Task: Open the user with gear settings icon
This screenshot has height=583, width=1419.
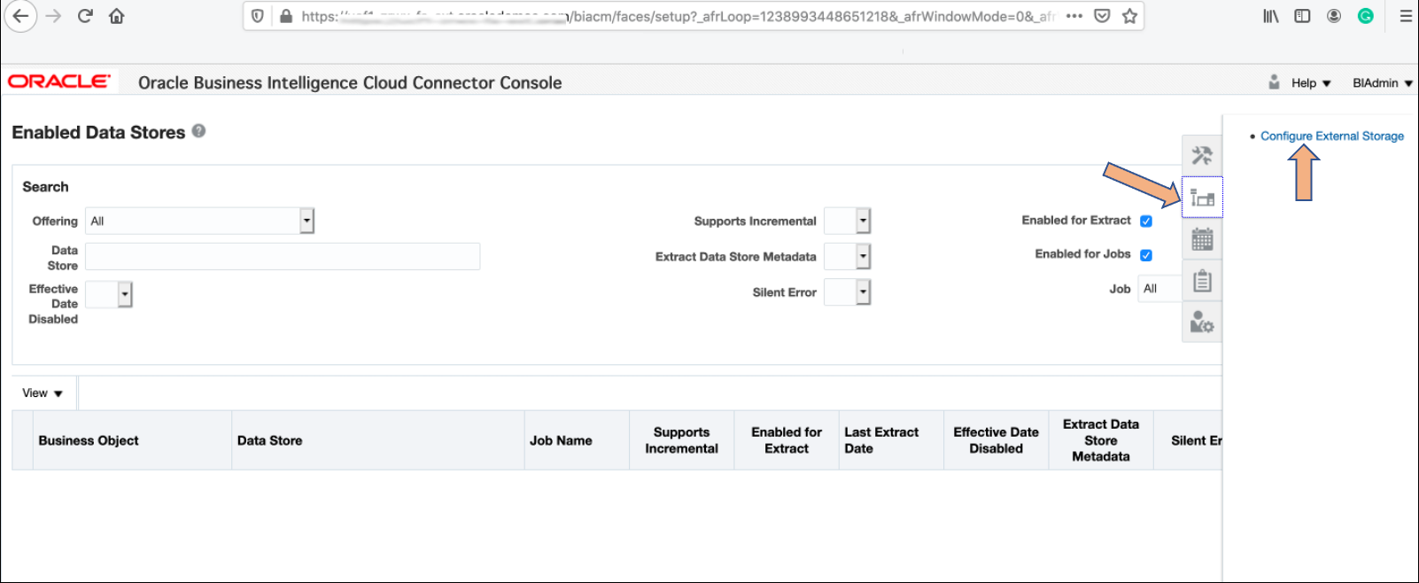Action: pos(1202,322)
